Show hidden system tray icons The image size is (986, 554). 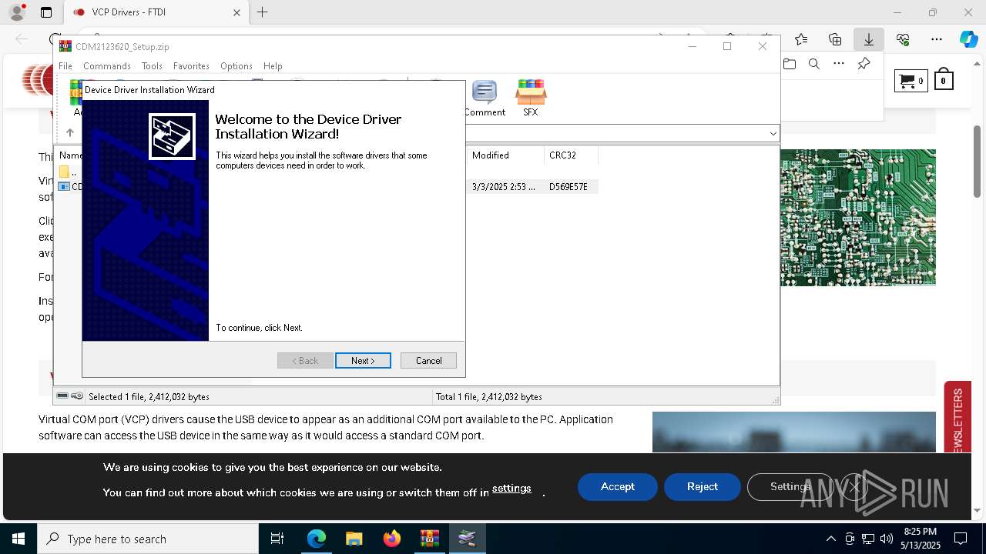[830, 539]
